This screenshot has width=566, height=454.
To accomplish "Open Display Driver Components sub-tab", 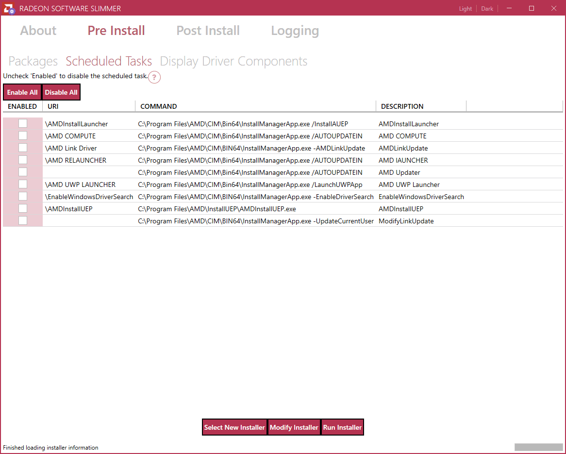I will pyautogui.click(x=233, y=61).
